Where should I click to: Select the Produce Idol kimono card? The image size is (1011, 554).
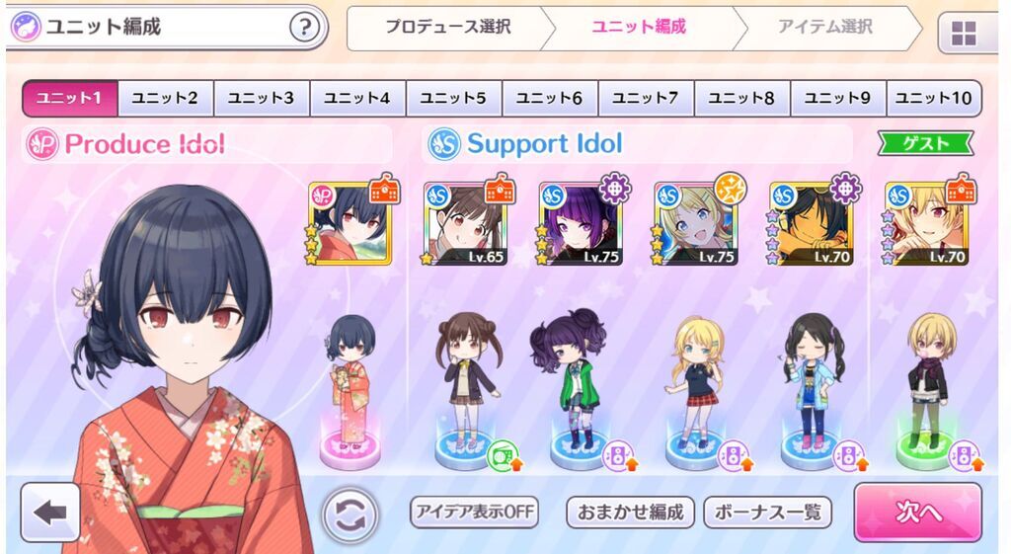coord(350,223)
